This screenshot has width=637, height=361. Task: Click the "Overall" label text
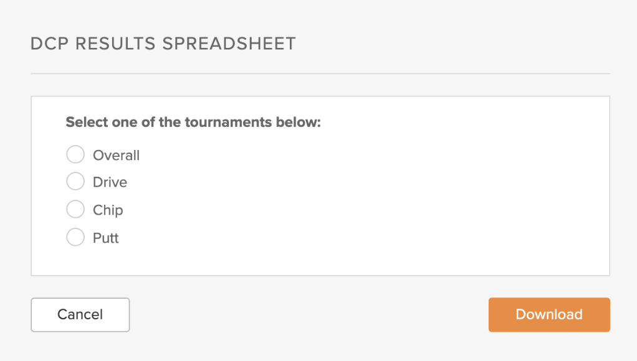point(116,156)
